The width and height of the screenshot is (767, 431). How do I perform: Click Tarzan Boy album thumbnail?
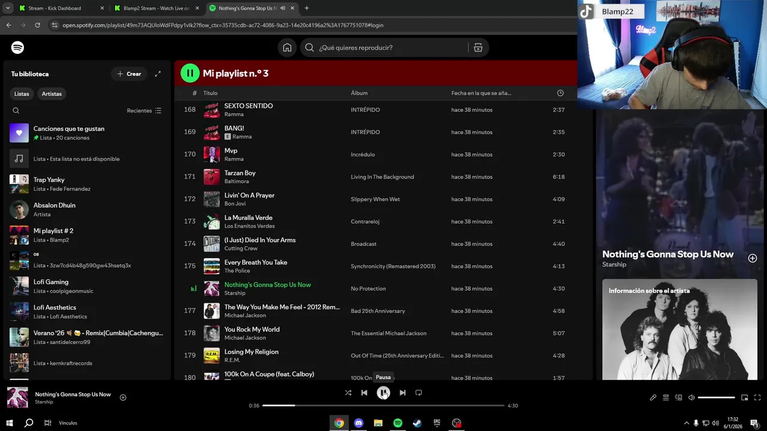(212, 177)
